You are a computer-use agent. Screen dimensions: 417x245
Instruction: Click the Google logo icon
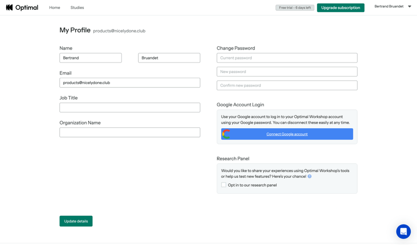226,134
